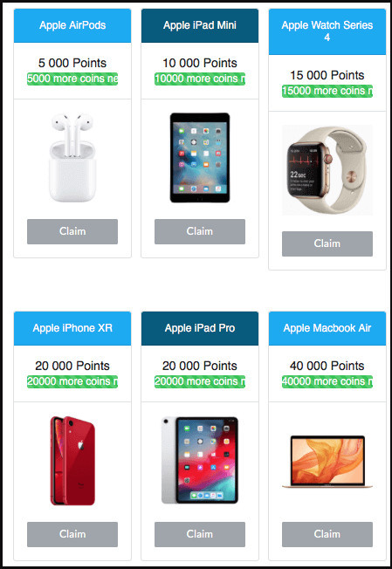Select the Apple AirPods card header
The image size is (392, 569).
pos(72,25)
